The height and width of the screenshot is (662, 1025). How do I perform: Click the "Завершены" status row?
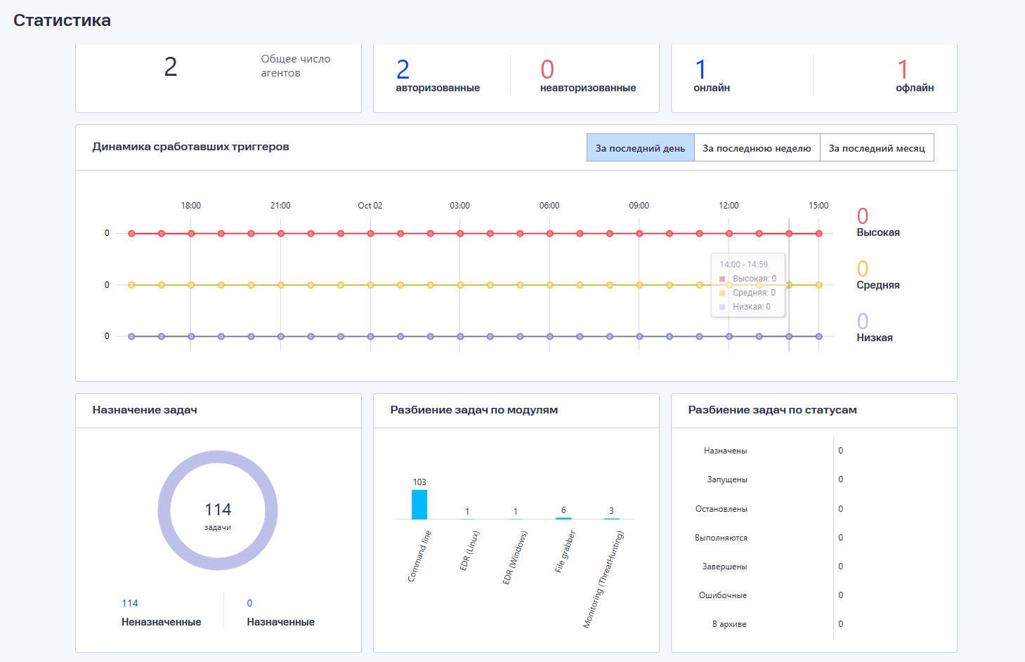[725, 567]
